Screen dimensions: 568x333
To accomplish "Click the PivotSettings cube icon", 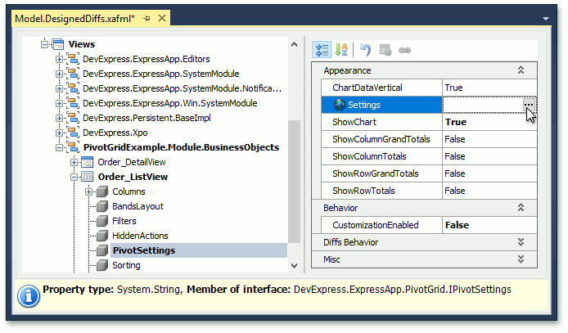I will pos(102,250).
